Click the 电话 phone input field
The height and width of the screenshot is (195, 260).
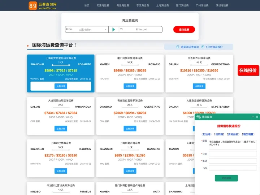pyautogui.click(x=233, y=161)
